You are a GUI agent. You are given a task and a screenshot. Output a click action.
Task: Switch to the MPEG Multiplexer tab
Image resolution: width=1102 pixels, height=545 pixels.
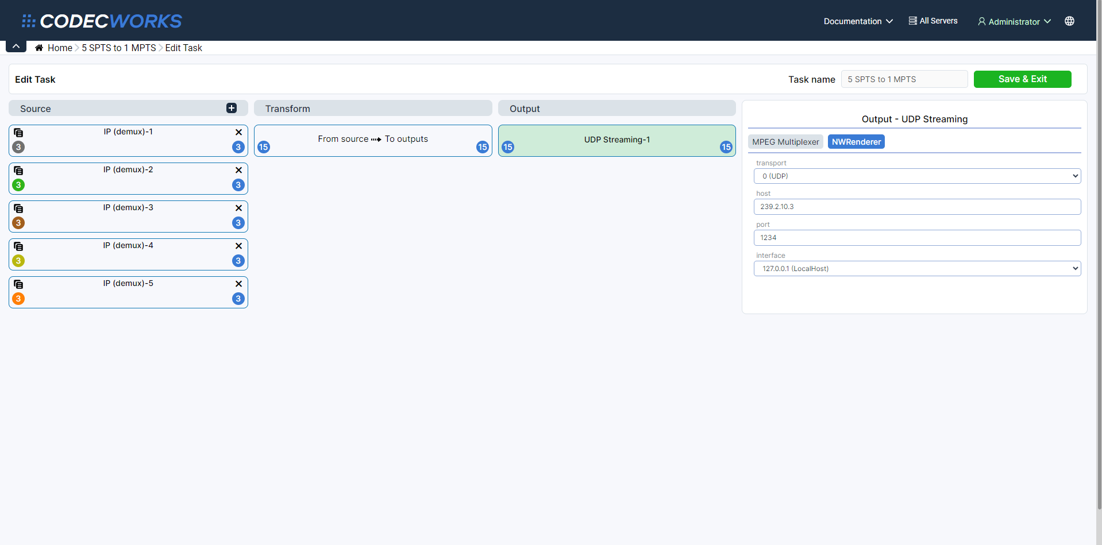tap(785, 141)
